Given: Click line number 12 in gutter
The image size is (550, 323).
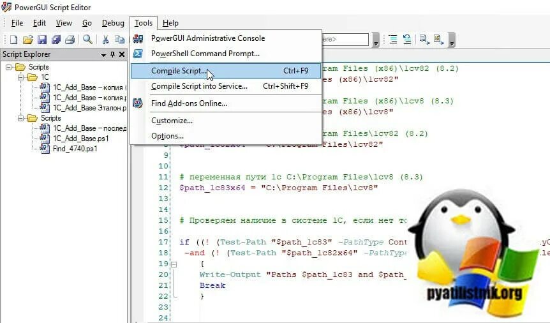Looking at the screenshot, I should (163, 188).
